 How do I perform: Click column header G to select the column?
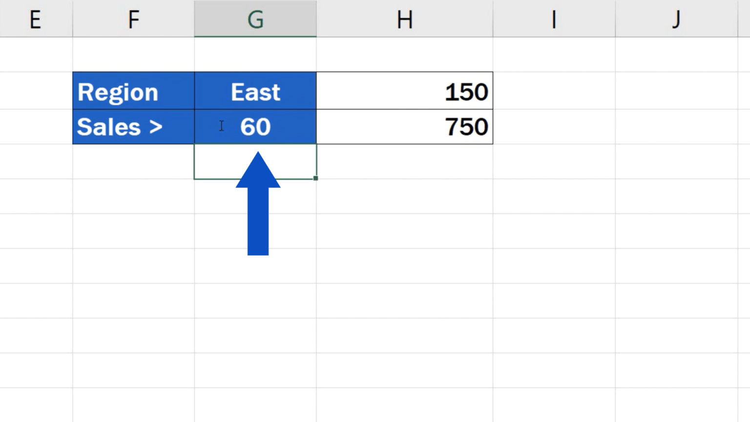[x=255, y=20]
